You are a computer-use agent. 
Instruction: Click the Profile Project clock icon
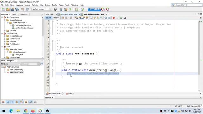click(x=82, y=9)
